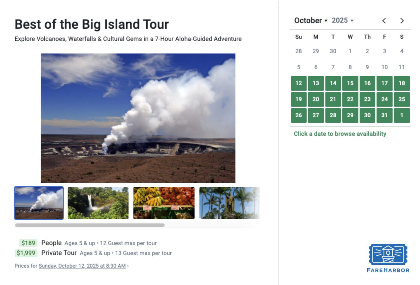Open the 2025 year dropdown
This screenshot has width=420, height=285.
343,20
